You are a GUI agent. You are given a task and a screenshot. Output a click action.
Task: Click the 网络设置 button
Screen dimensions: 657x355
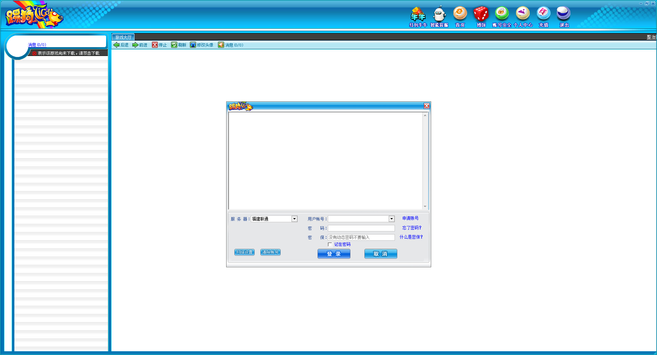point(244,252)
